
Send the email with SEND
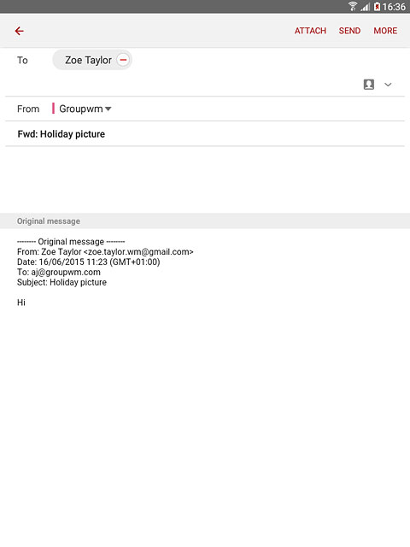(349, 31)
